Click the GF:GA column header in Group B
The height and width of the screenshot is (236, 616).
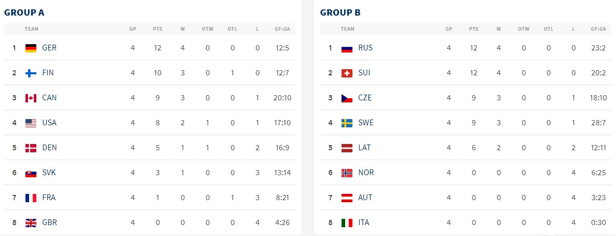pyautogui.click(x=598, y=29)
